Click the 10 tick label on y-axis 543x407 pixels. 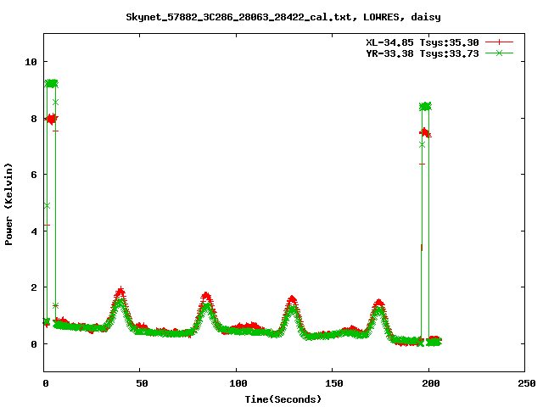(30, 62)
